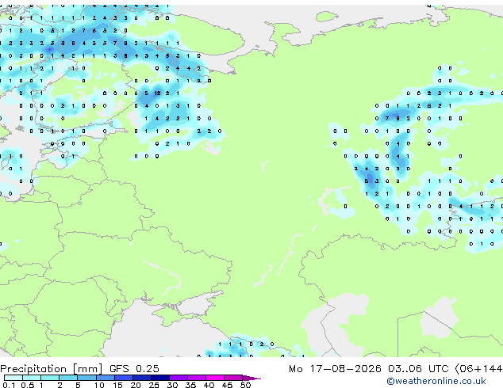The width and height of the screenshot is (503, 388).
Task: Click the 12 mm precipitation value on map
Action: 157,93
